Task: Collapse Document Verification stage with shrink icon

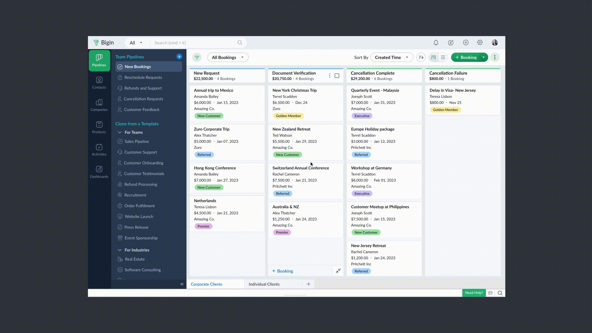Action: point(338,271)
